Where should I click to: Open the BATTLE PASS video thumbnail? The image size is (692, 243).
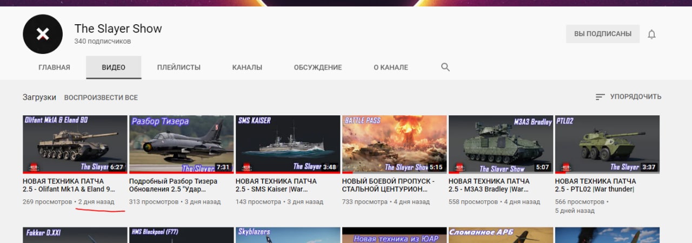pos(395,144)
